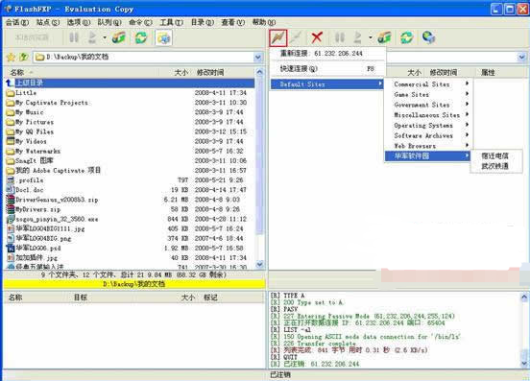The image size is (530, 381).
Task: Expand Software Archives submenu
Action: [428, 135]
